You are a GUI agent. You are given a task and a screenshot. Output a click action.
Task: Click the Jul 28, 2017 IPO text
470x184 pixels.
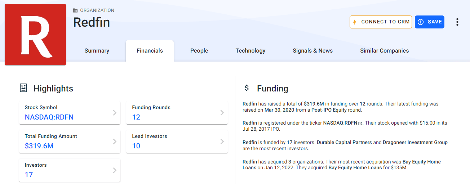point(261,129)
